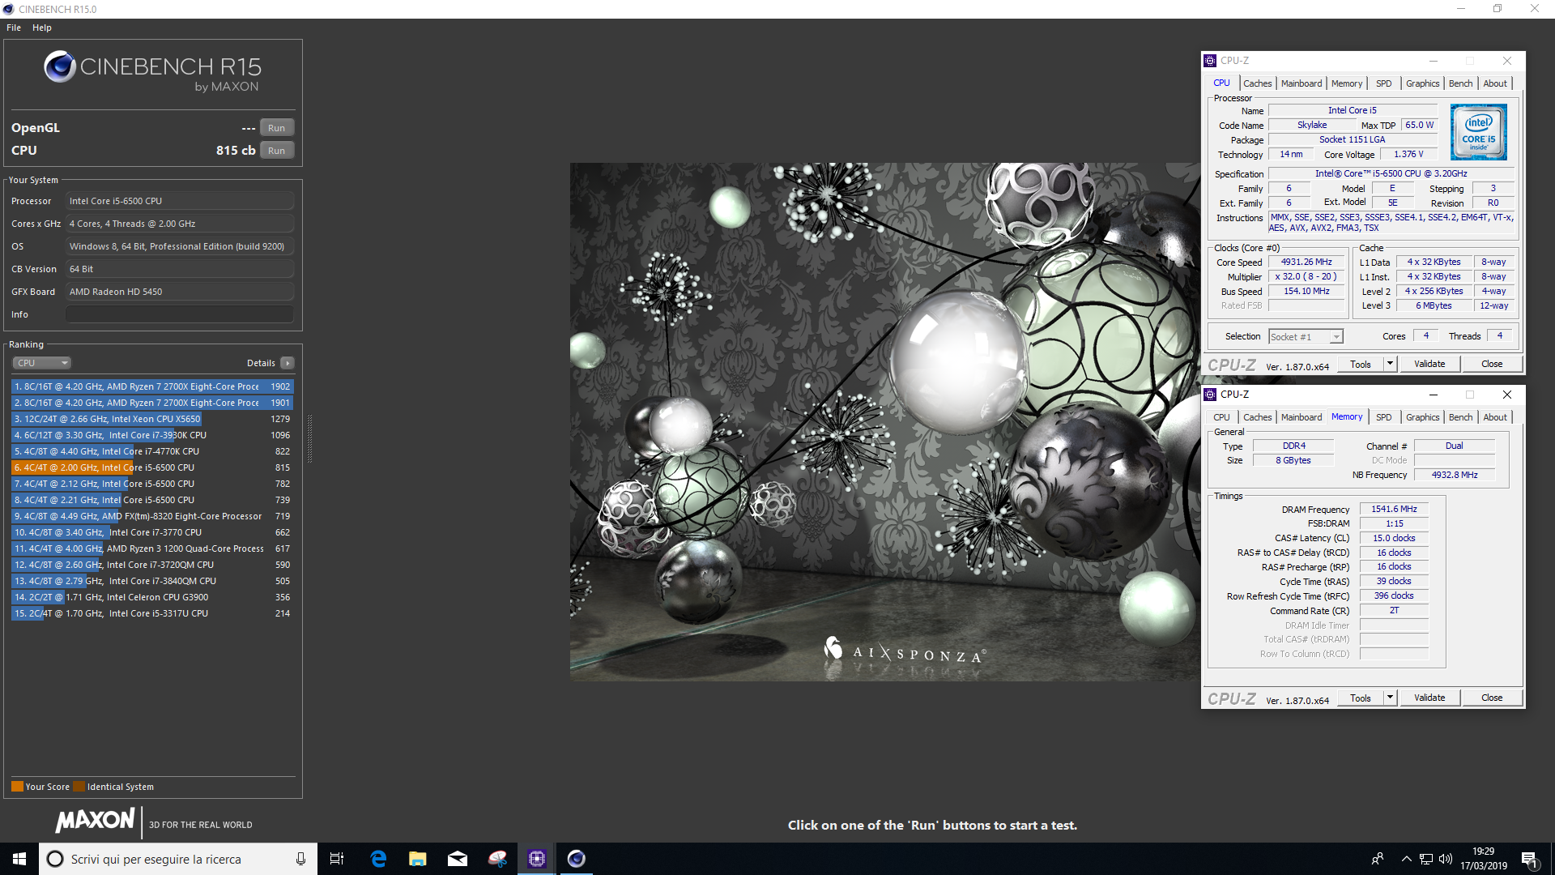The width and height of the screenshot is (1555, 875).
Task: Click Validate in lower CPU-Z window
Action: coord(1429,698)
